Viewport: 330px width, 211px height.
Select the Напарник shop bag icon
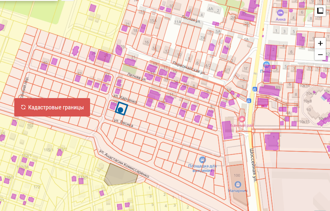click(238, 184)
